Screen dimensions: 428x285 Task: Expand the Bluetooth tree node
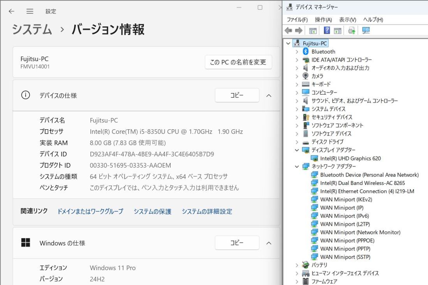click(x=297, y=52)
